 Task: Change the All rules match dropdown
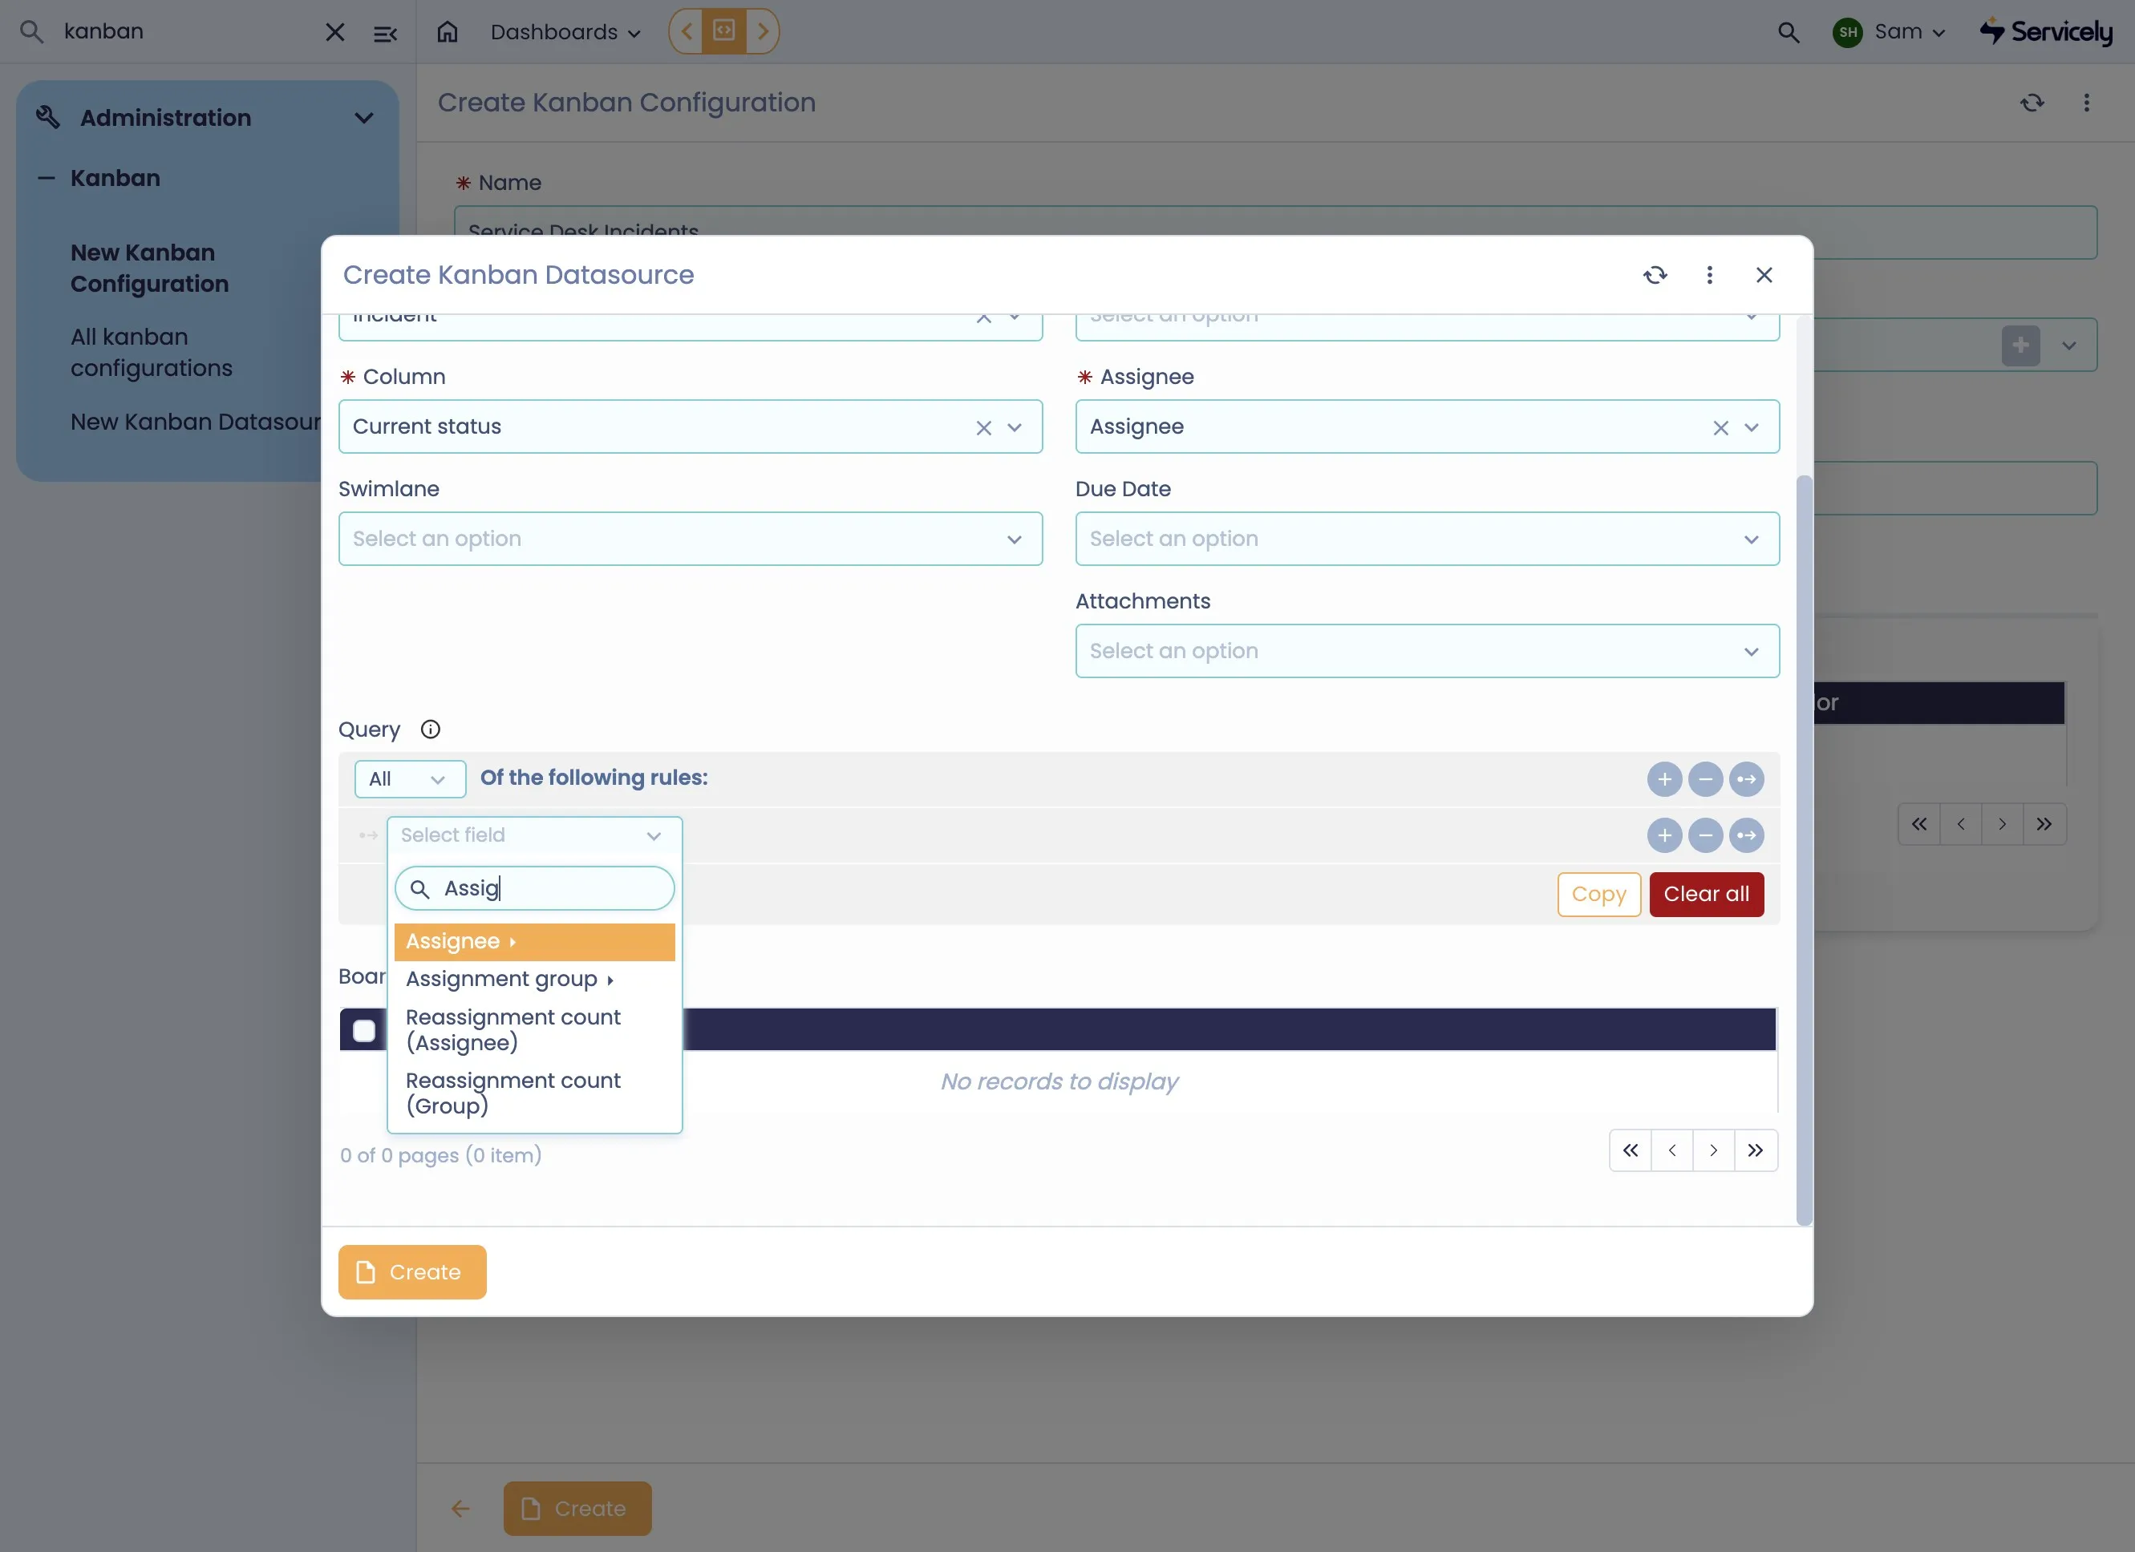point(410,779)
